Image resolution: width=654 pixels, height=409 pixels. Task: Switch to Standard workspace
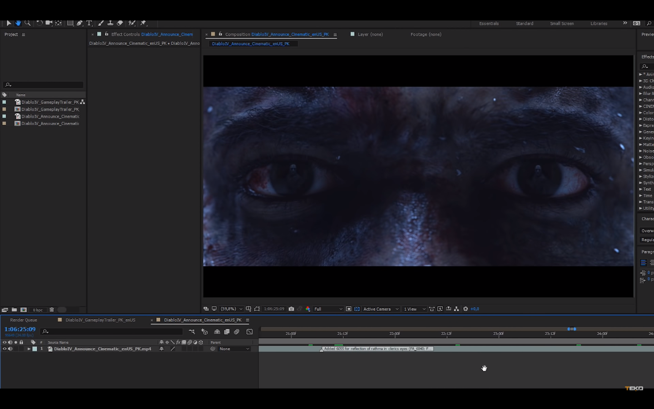[525, 24]
